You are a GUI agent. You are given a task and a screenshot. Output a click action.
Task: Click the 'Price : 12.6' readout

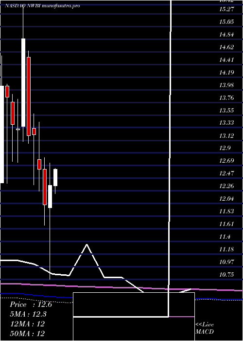point(31,304)
